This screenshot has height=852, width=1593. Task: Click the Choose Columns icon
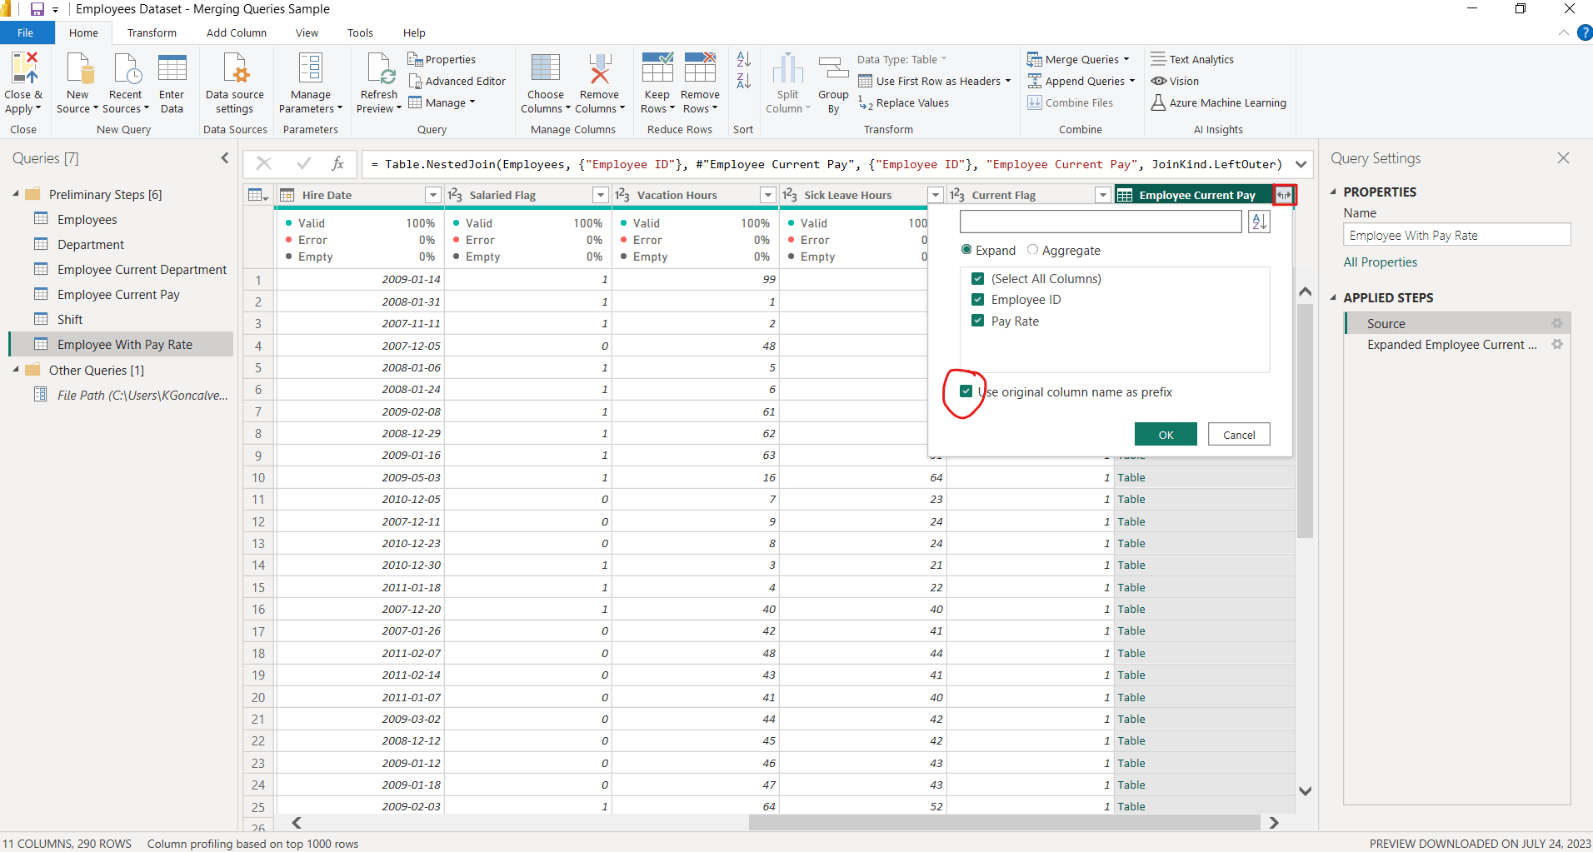tap(546, 68)
